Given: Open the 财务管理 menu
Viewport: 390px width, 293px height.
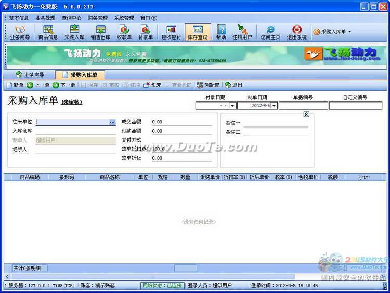Looking at the screenshot, I should pos(98,18).
